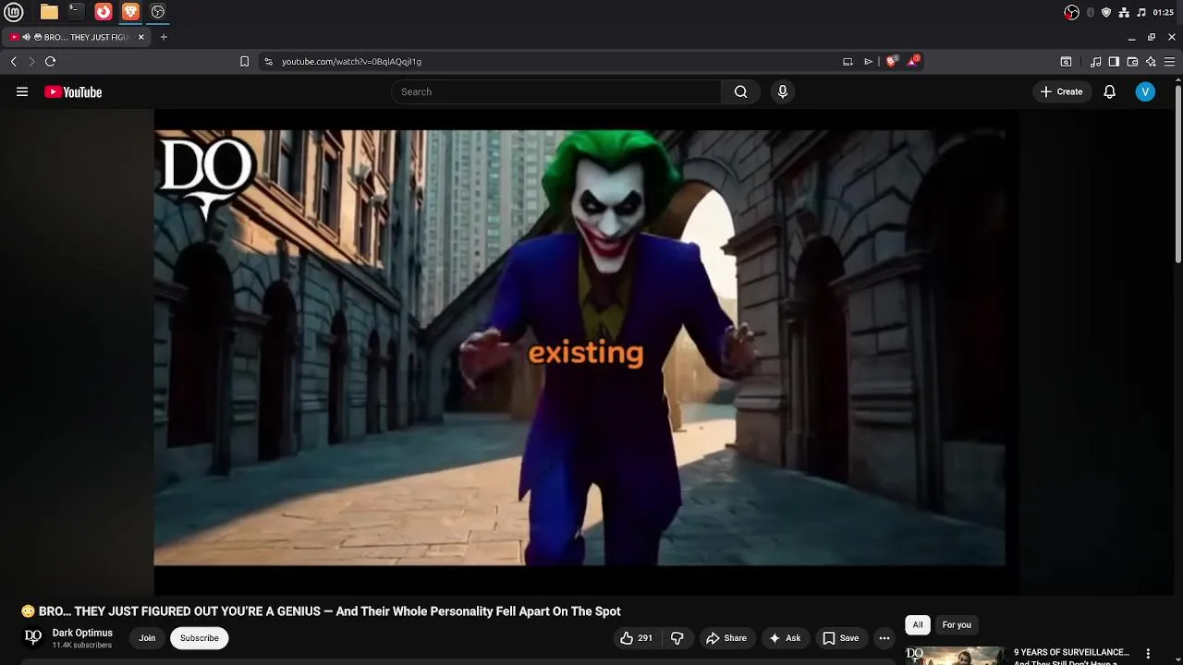This screenshot has width=1183, height=665.
Task: Click the Join membership button
Action: 147,637
